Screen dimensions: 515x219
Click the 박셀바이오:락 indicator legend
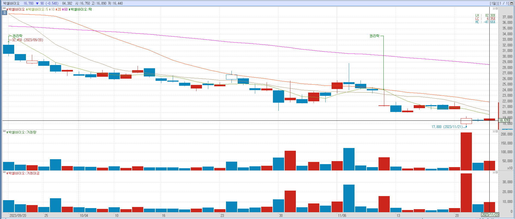tap(81, 10)
